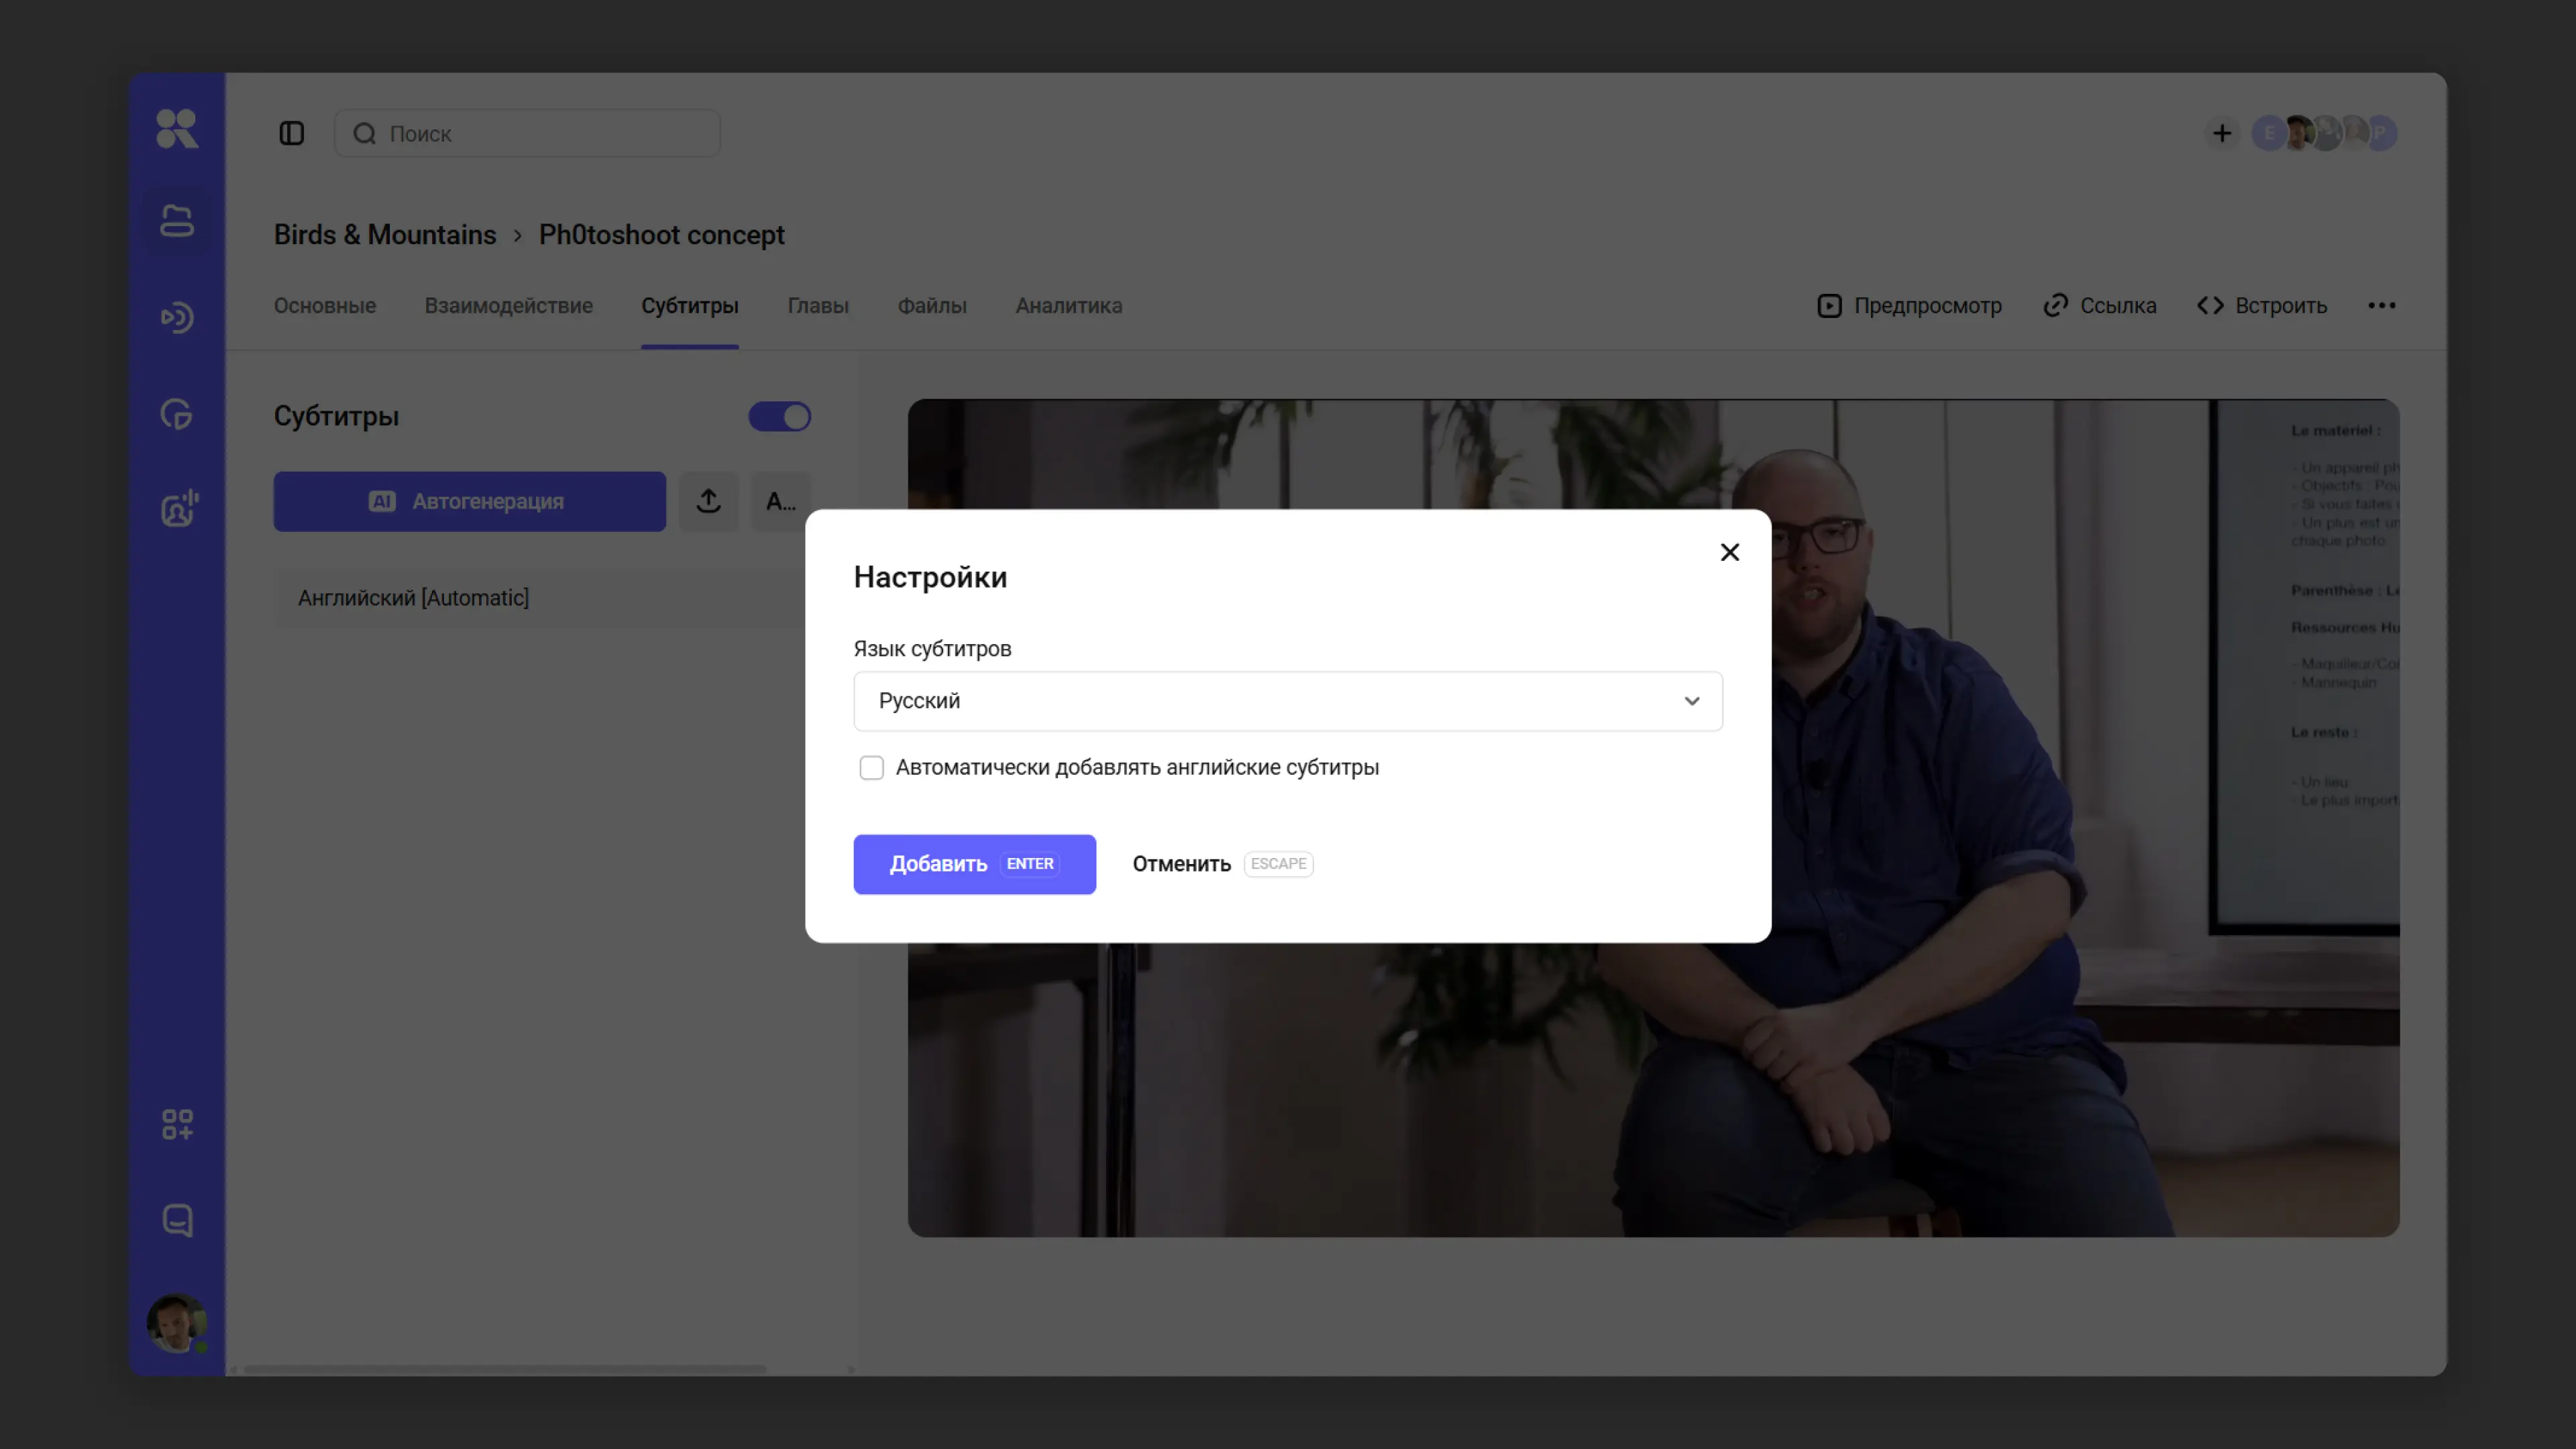Click the Отменить button
2576x1449 pixels.
(x=1181, y=864)
